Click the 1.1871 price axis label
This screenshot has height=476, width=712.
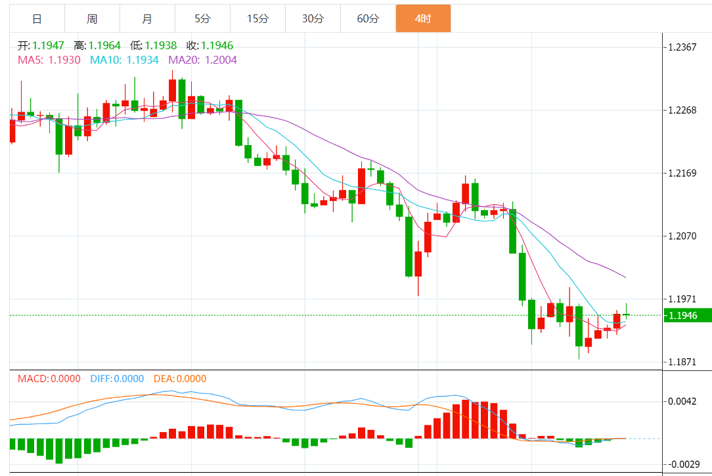click(x=682, y=362)
